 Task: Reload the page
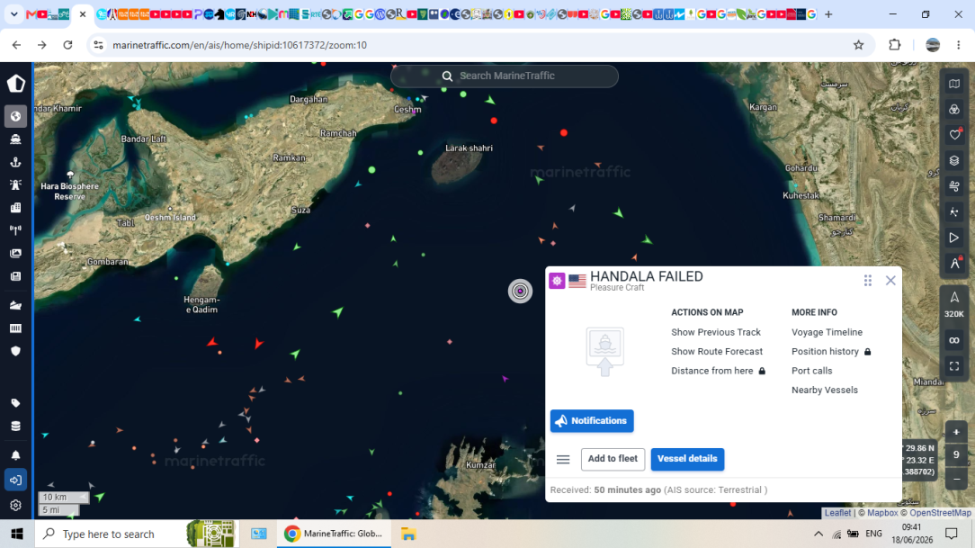[x=67, y=45]
